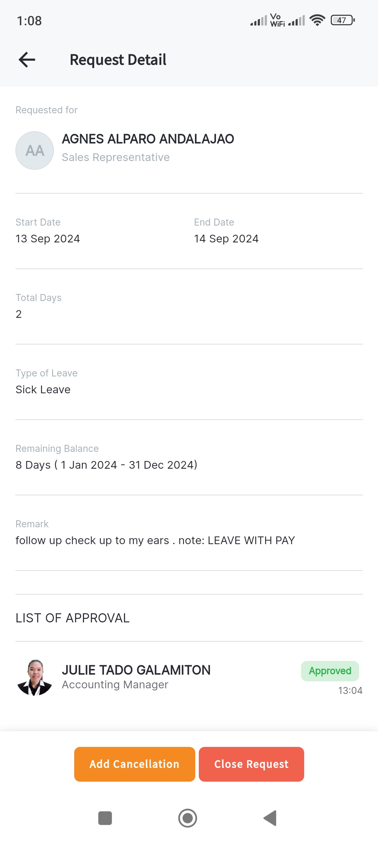Tap the end date 14 Sep 2024
The width and height of the screenshot is (378, 842).
tap(226, 239)
